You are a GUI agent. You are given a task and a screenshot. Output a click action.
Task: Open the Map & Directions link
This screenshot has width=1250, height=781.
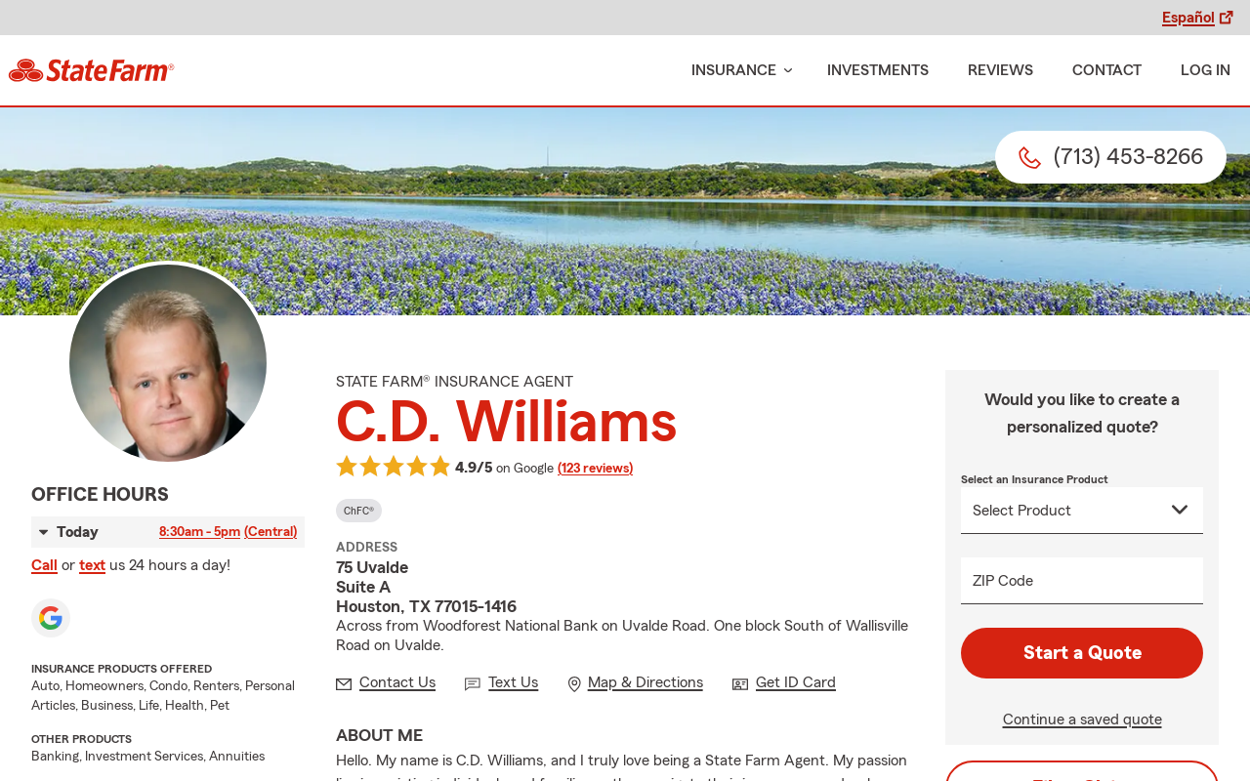pyautogui.click(x=646, y=682)
